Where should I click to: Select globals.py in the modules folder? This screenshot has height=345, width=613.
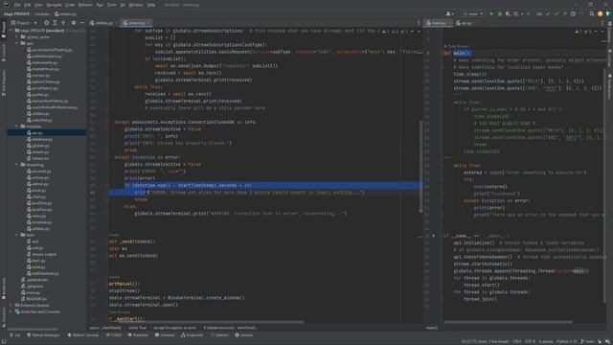pyautogui.click(x=38, y=146)
